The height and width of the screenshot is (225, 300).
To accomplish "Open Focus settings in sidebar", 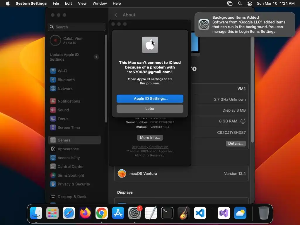I will click(x=74, y=119).
